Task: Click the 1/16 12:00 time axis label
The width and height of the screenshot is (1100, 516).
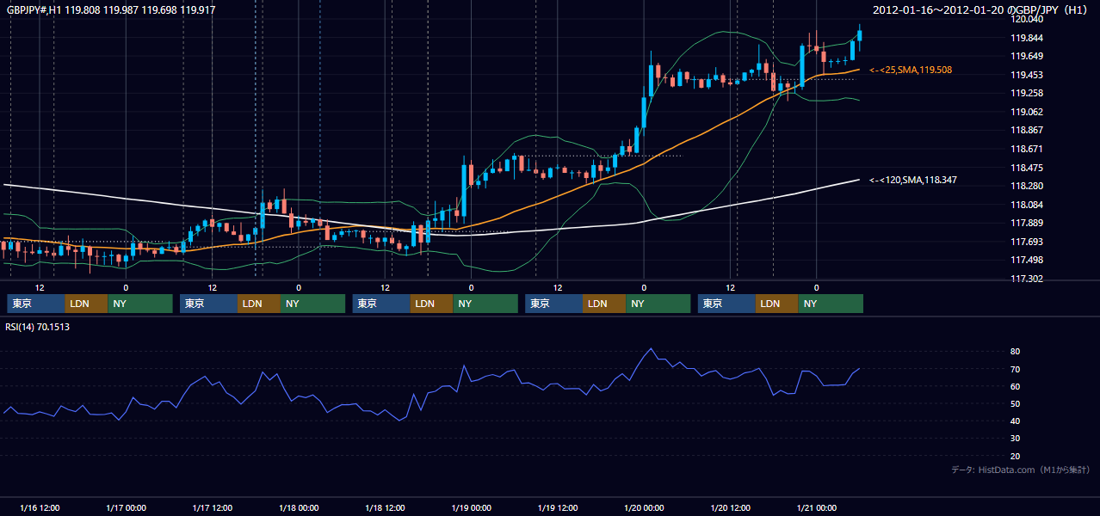Action: 39,508
